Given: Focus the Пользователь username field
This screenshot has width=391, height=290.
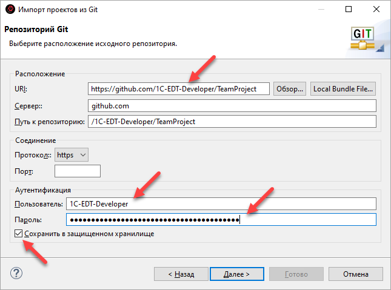Looking at the screenshot, I should pos(221,204).
